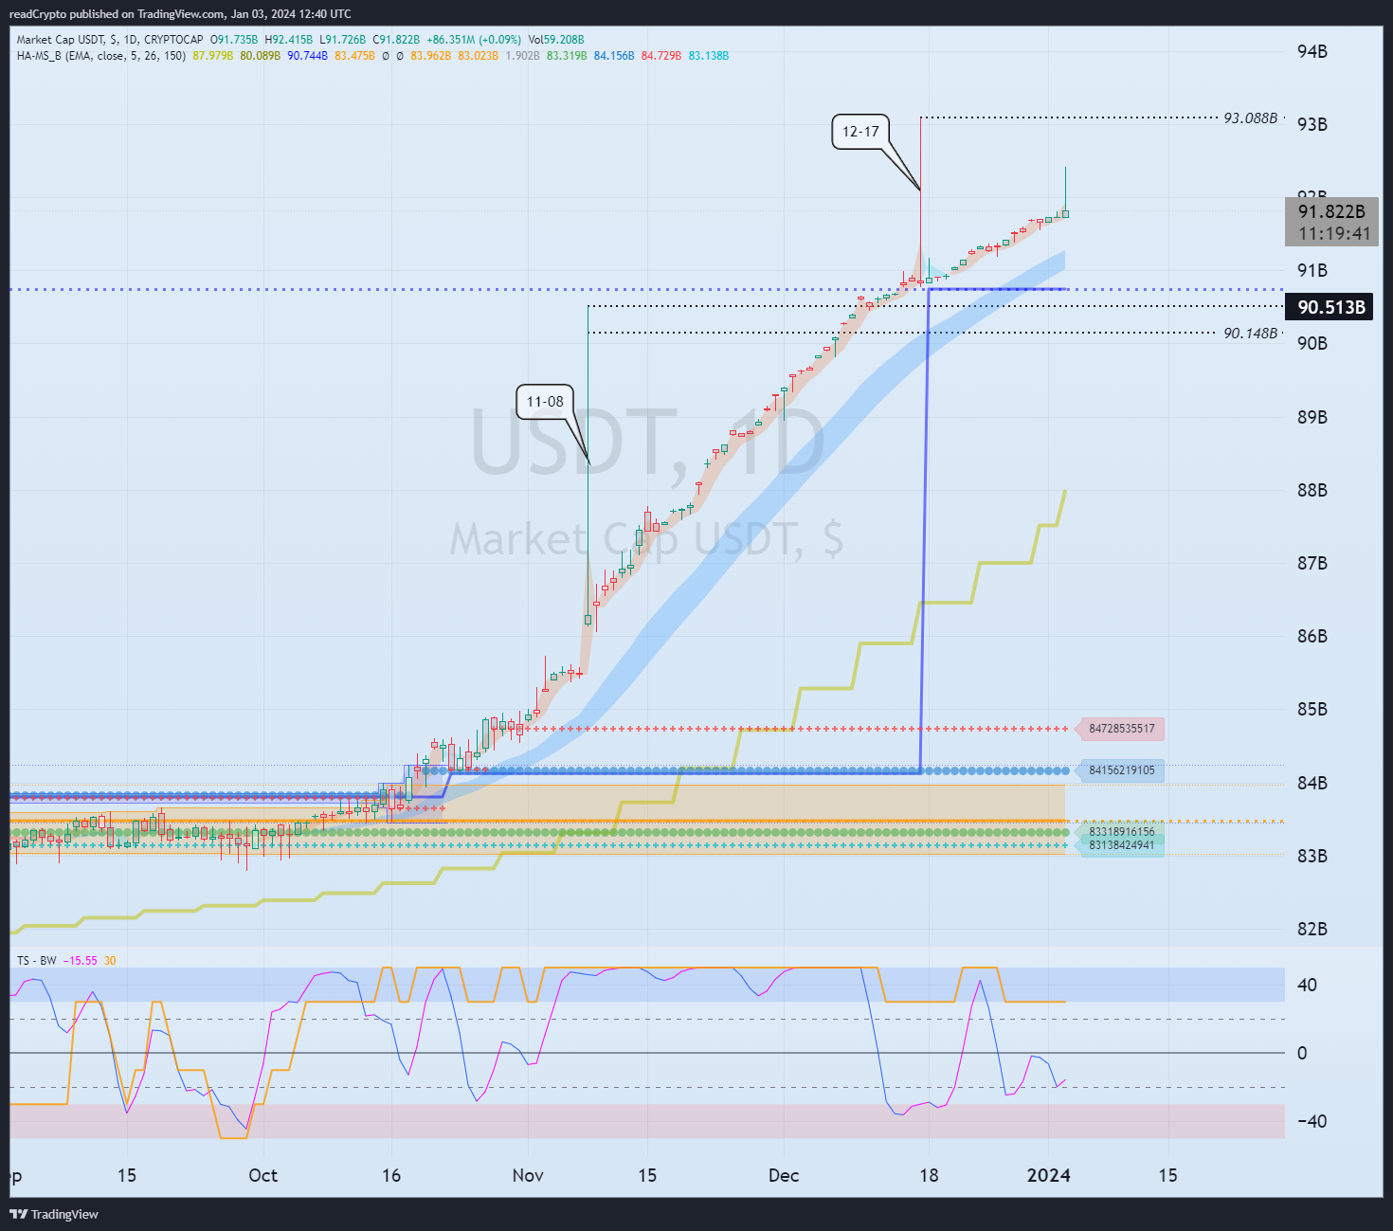The height and width of the screenshot is (1231, 1393).
Task: Click the readCrypto published header text
Action: [x=180, y=14]
